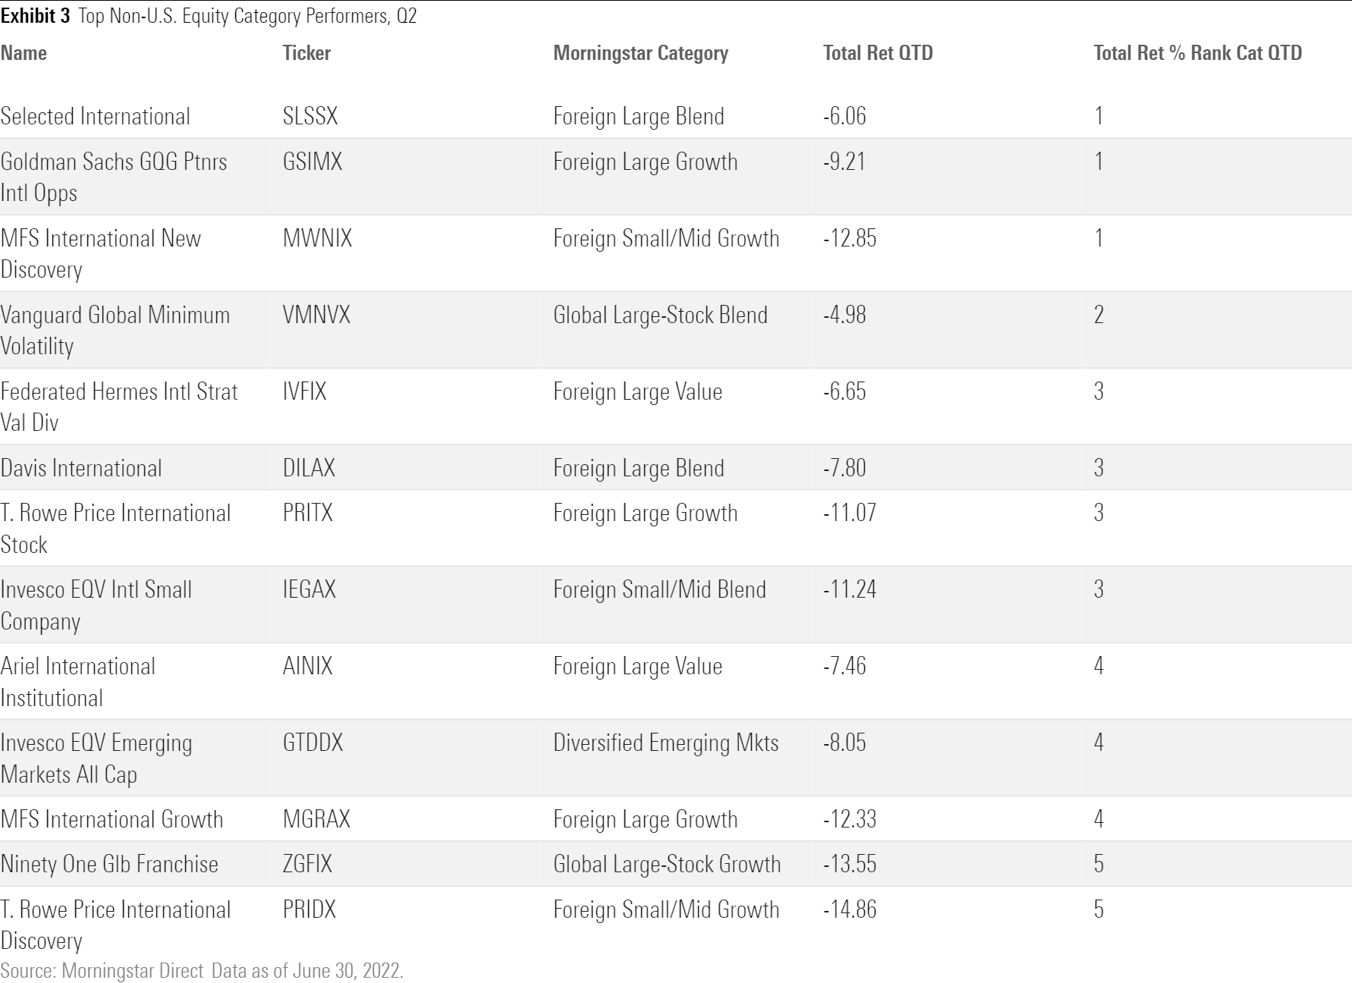Click Ariel International Institutional fund name

point(77,681)
